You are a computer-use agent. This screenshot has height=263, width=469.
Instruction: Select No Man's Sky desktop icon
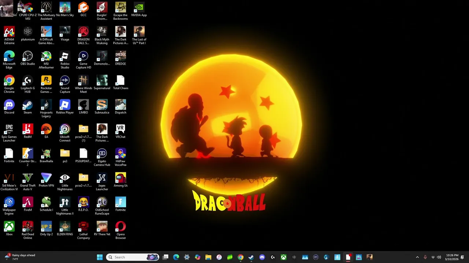click(65, 9)
